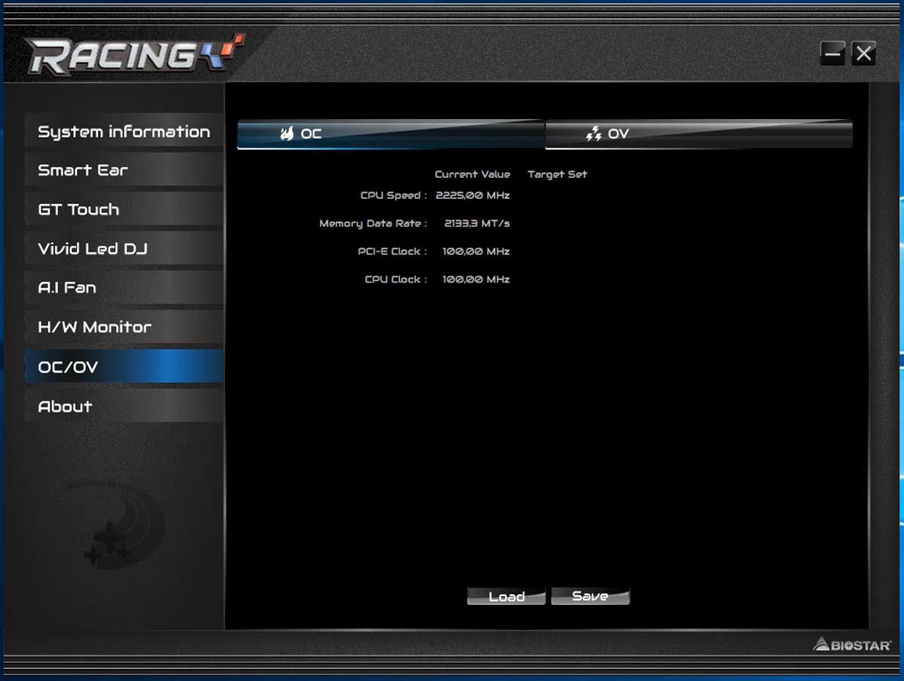The image size is (904, 681).
Task: Open the A.I Fan page
Action: click(124, 288)
